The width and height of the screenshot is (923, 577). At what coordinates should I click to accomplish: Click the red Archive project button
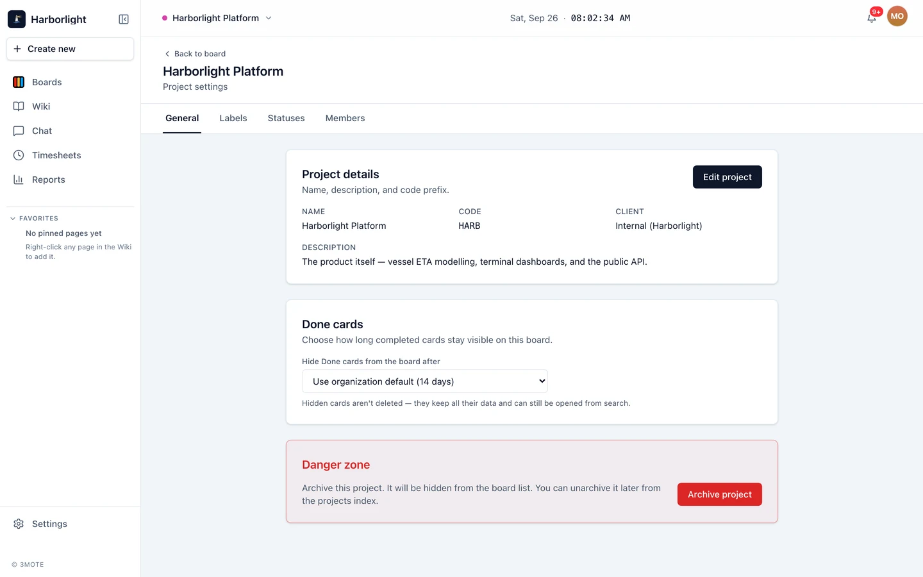click(x=720, y=494)
